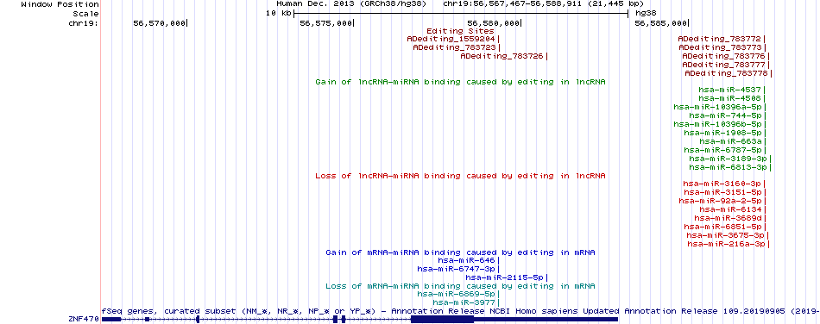Click the hsa-miR-10396b-5p item
This screenshot has width=820, height=324.
tap(720, 124)
